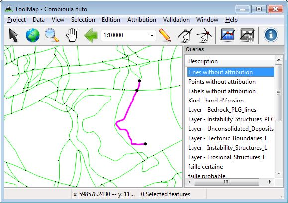Select the Layer - Bedrock_PLG_lines query
This screenshot has height=203, width=288.
pos(222,110)
